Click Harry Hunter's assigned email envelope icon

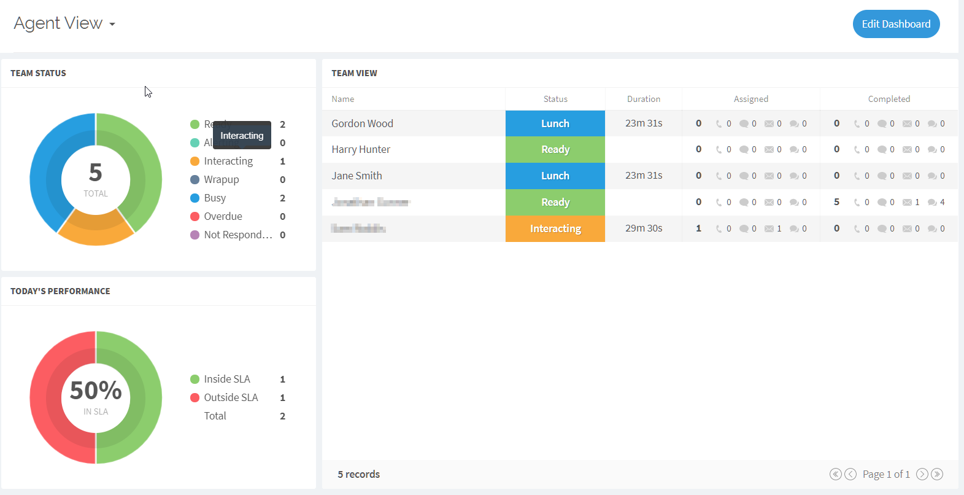(x=769, y=150)
